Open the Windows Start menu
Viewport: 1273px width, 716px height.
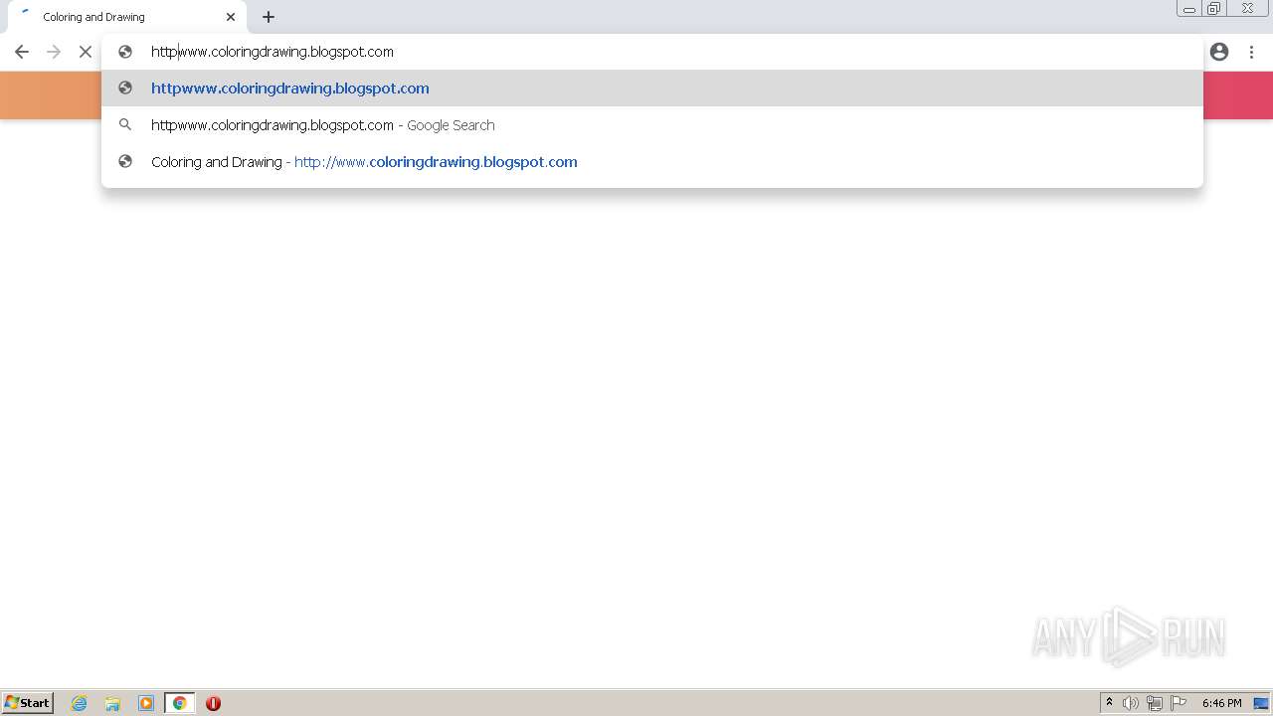28,703
